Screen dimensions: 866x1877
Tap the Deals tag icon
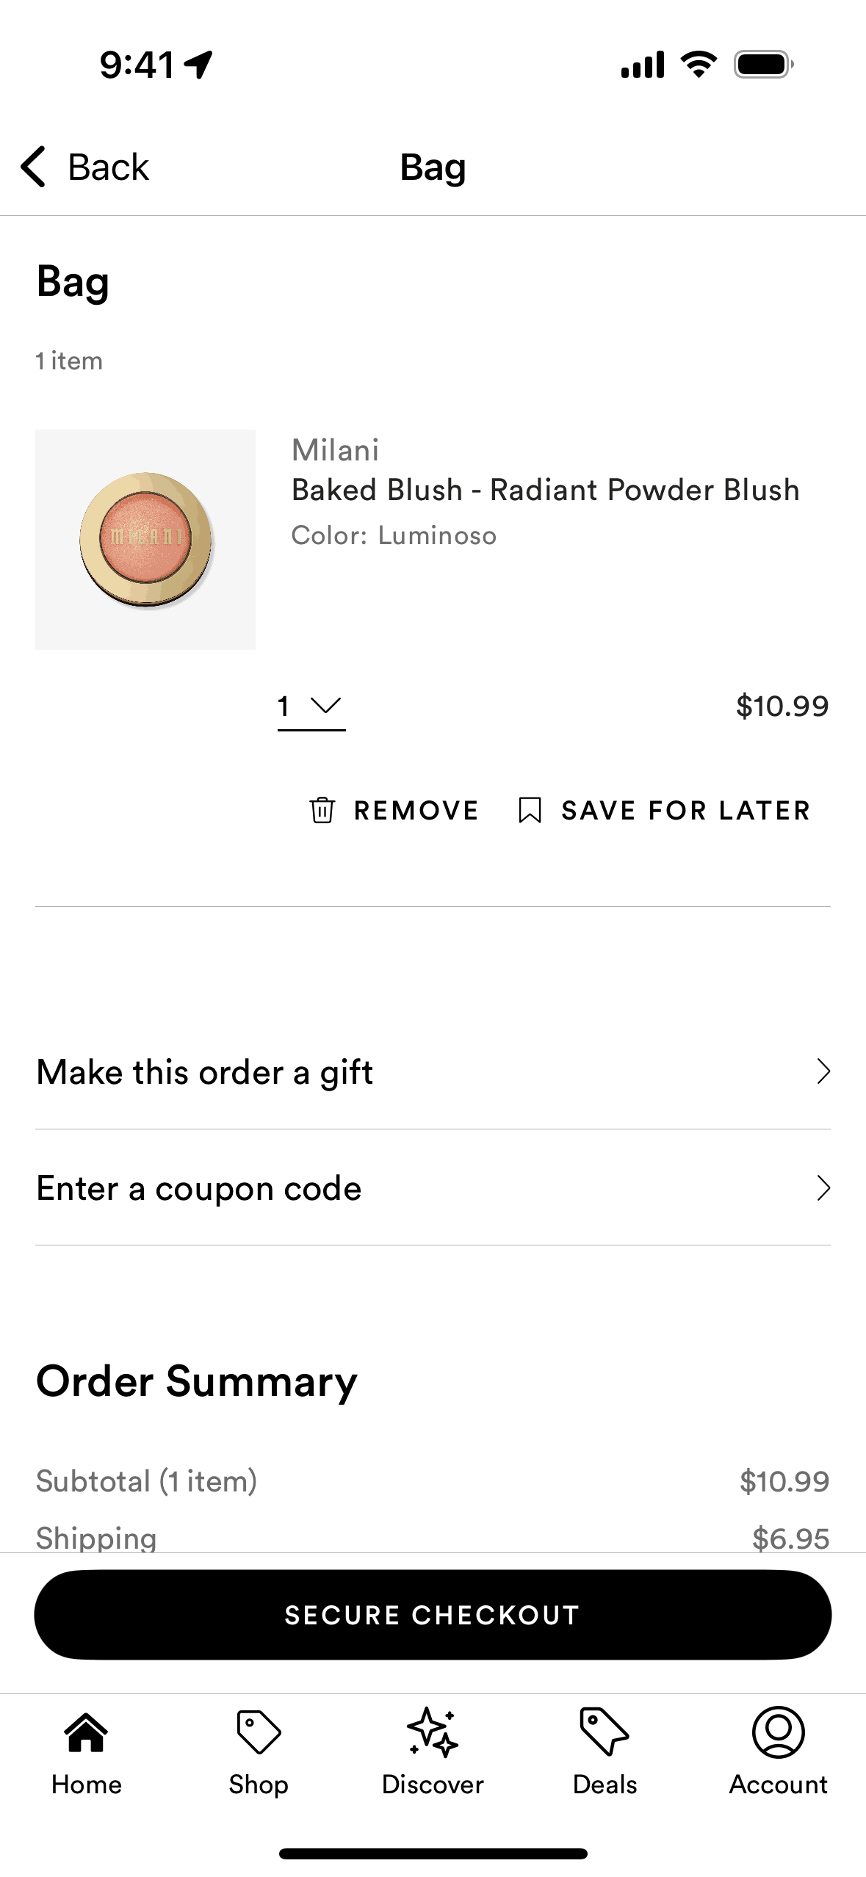pos(604,1732)
